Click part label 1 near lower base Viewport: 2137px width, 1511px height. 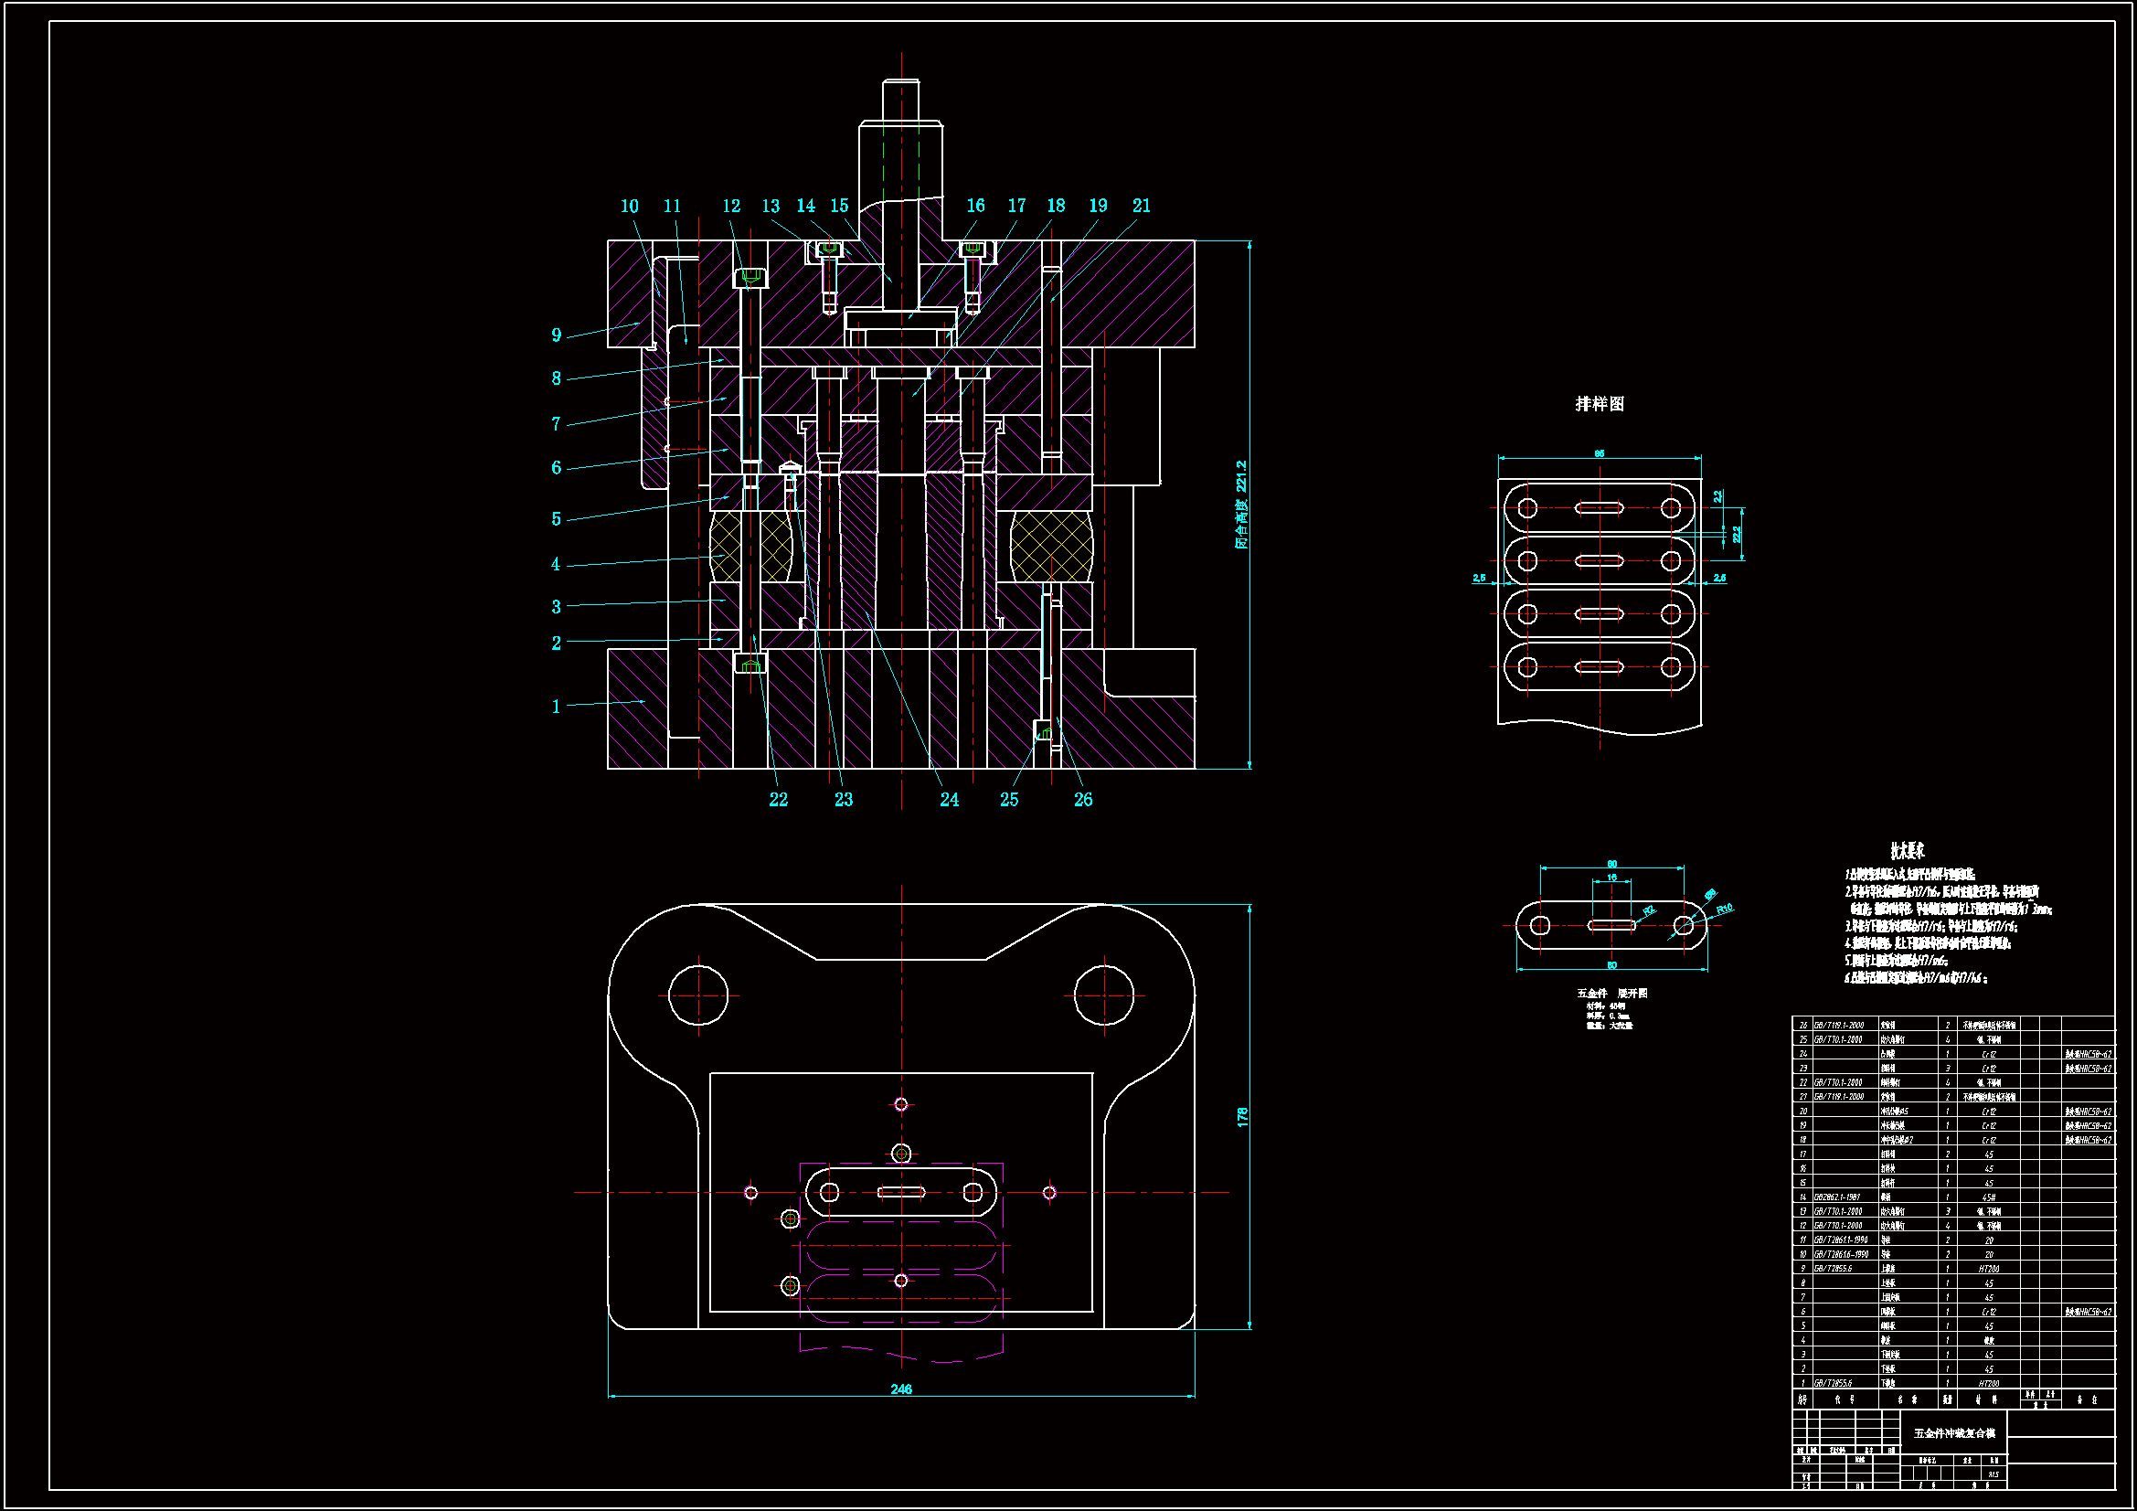(x=557, y=707)
